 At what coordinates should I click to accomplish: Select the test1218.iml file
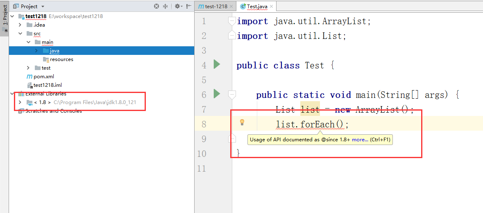48,85
